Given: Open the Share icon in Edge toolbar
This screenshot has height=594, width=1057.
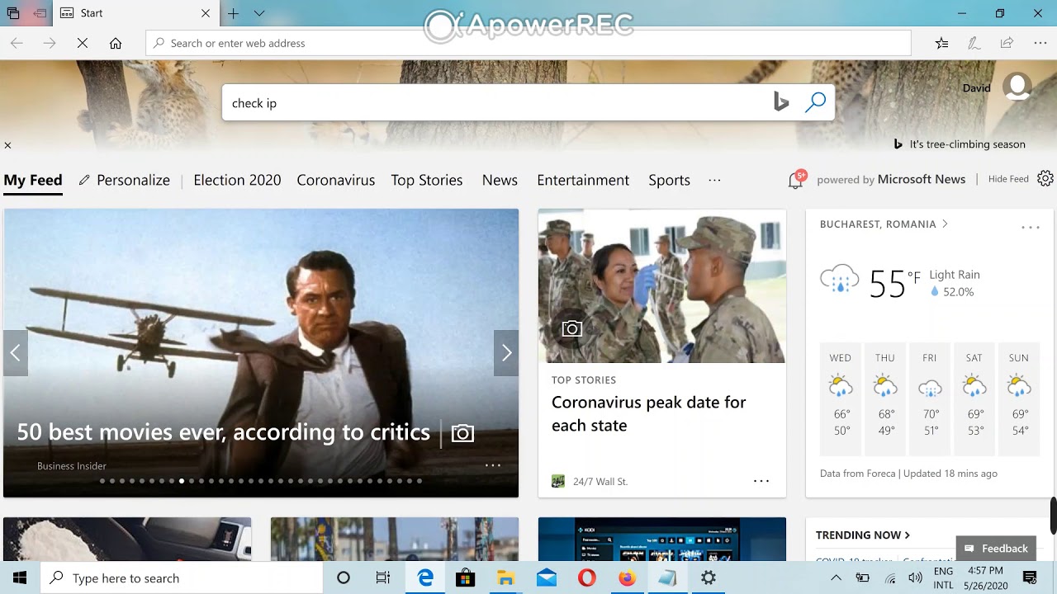Looking at the screenshot, I should pyautogui.click(x=1007, y=43).
